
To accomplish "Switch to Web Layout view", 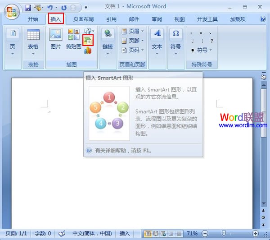I will click(x=163, y=234).
